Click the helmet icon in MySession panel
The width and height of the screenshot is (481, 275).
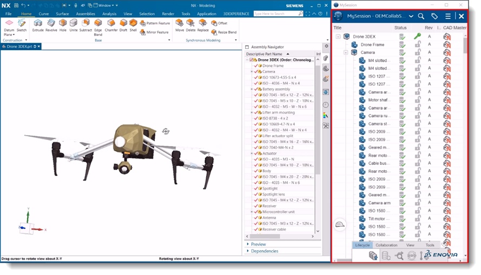[339, 224]
